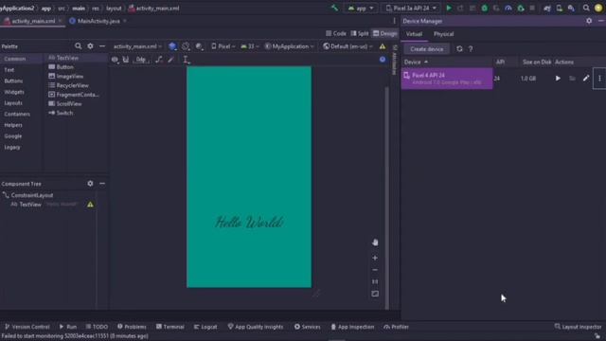Viewport: 606px width, 341px height.
Task: Open Device Manager settings gear
Action: click(589, 21)
